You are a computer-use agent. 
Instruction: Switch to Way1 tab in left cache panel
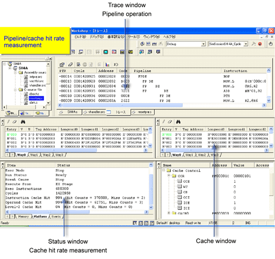(x=34, y=155)
